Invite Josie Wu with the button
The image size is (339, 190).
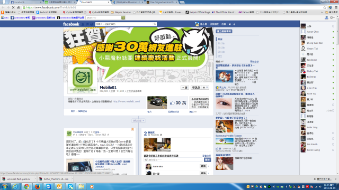coord(203,166)
